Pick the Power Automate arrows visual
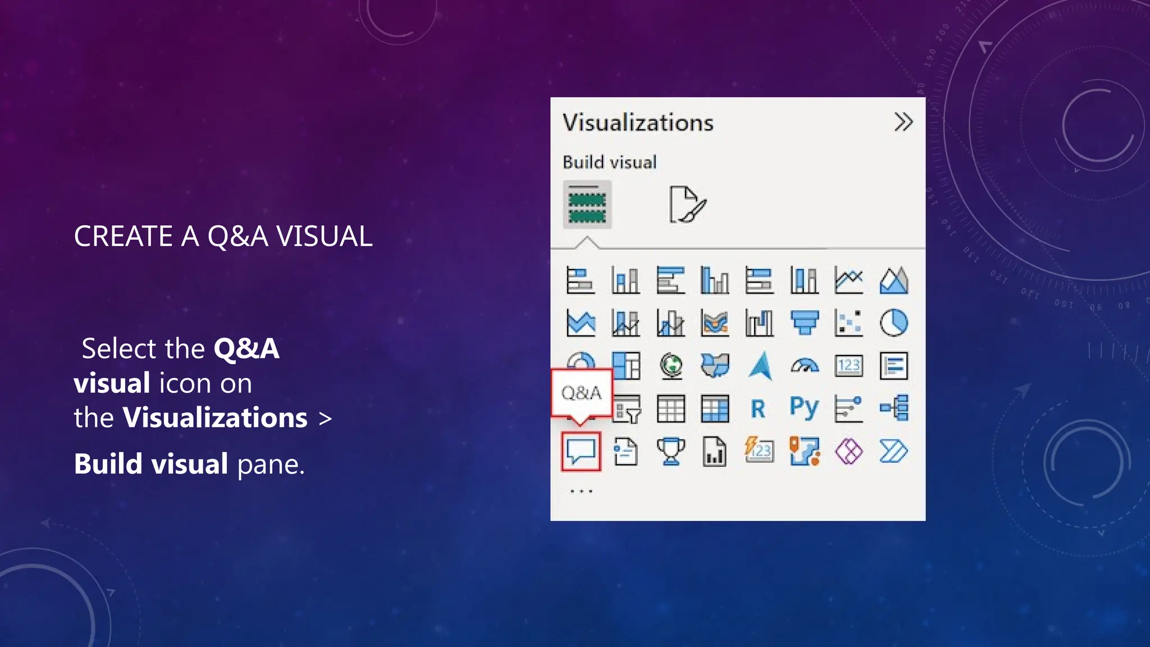Viewport: 1150px width, 647px height. pos(894,452)
